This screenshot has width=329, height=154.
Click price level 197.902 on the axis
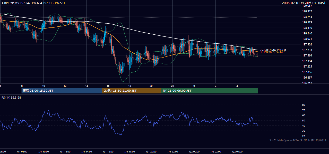point(307,44)
